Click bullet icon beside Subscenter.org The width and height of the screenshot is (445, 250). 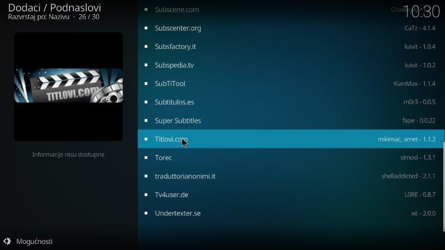pos(146,28)
